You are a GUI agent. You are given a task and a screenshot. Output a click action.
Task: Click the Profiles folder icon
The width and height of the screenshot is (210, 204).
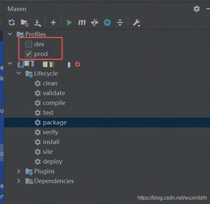pyautogui.click(x=20, y=35)
